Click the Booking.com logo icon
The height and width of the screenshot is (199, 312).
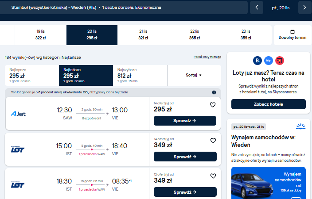click(257, 61)
